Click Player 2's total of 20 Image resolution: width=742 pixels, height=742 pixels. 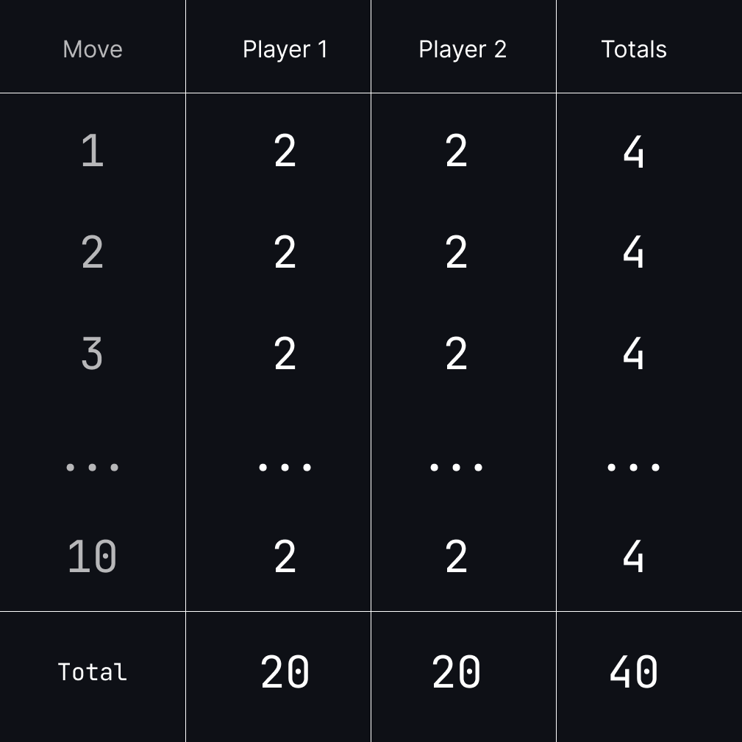[x=457, y=672]
